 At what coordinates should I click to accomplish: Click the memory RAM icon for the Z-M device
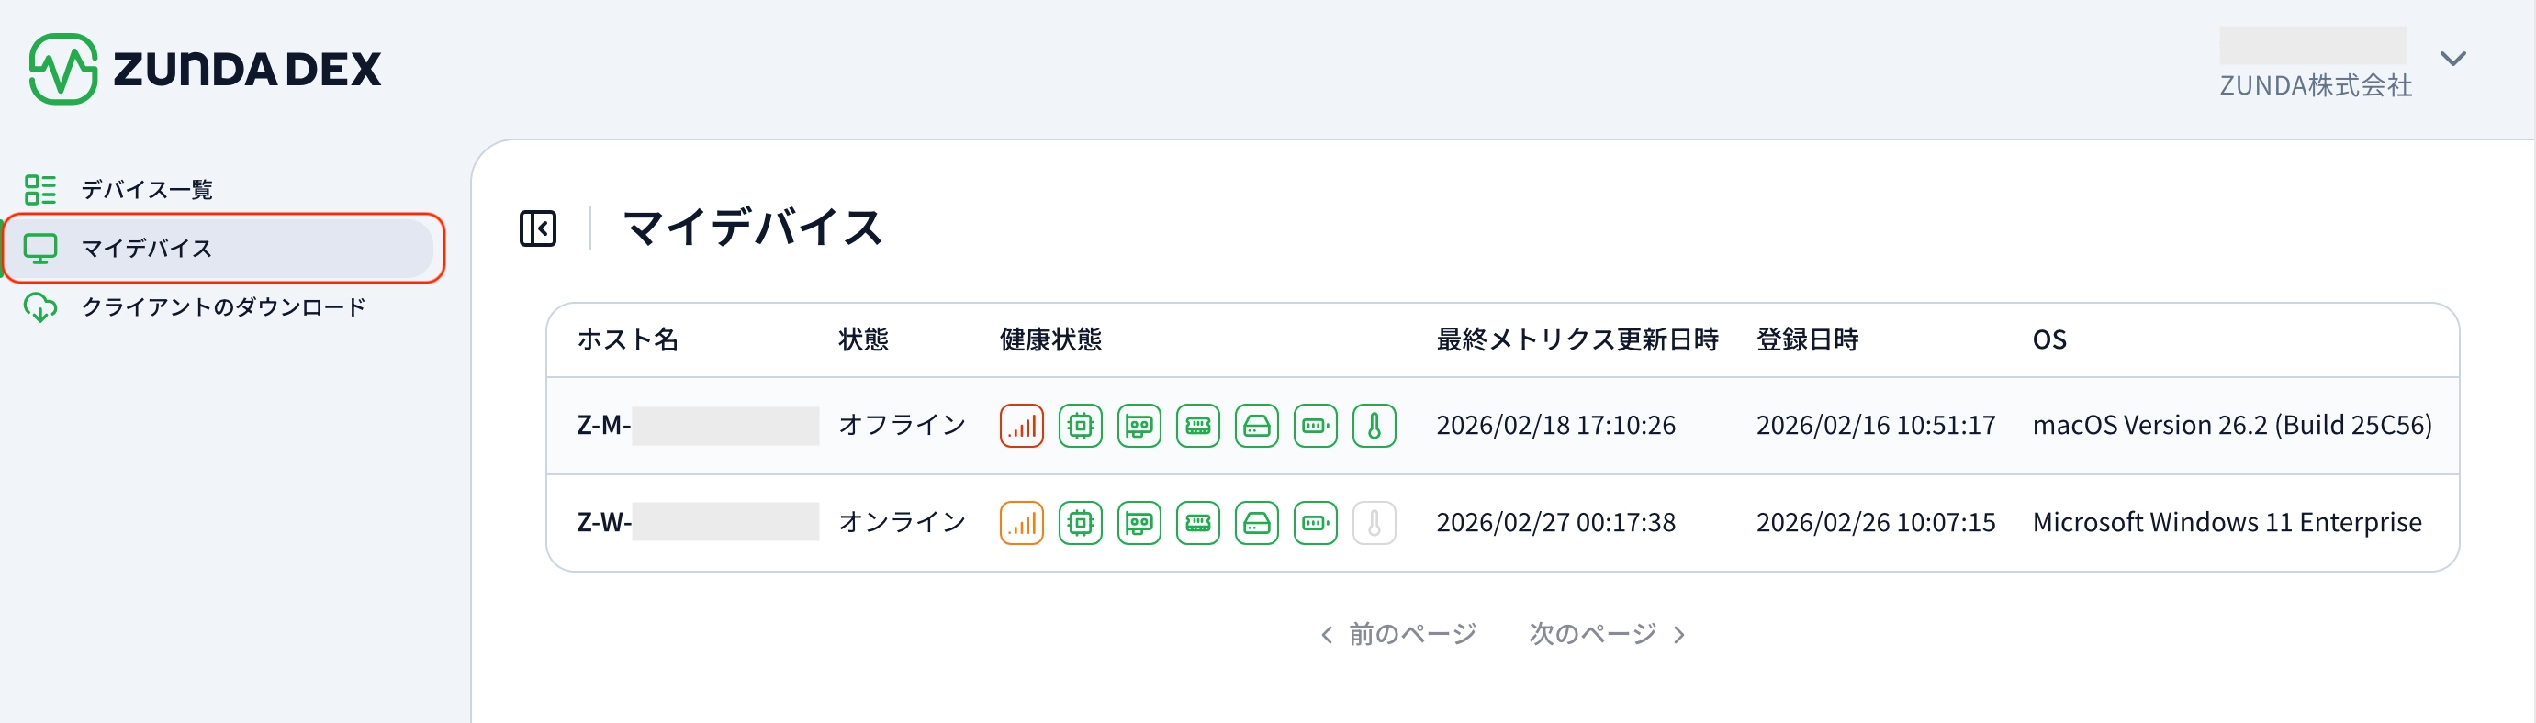click(x=1197, y=426)
